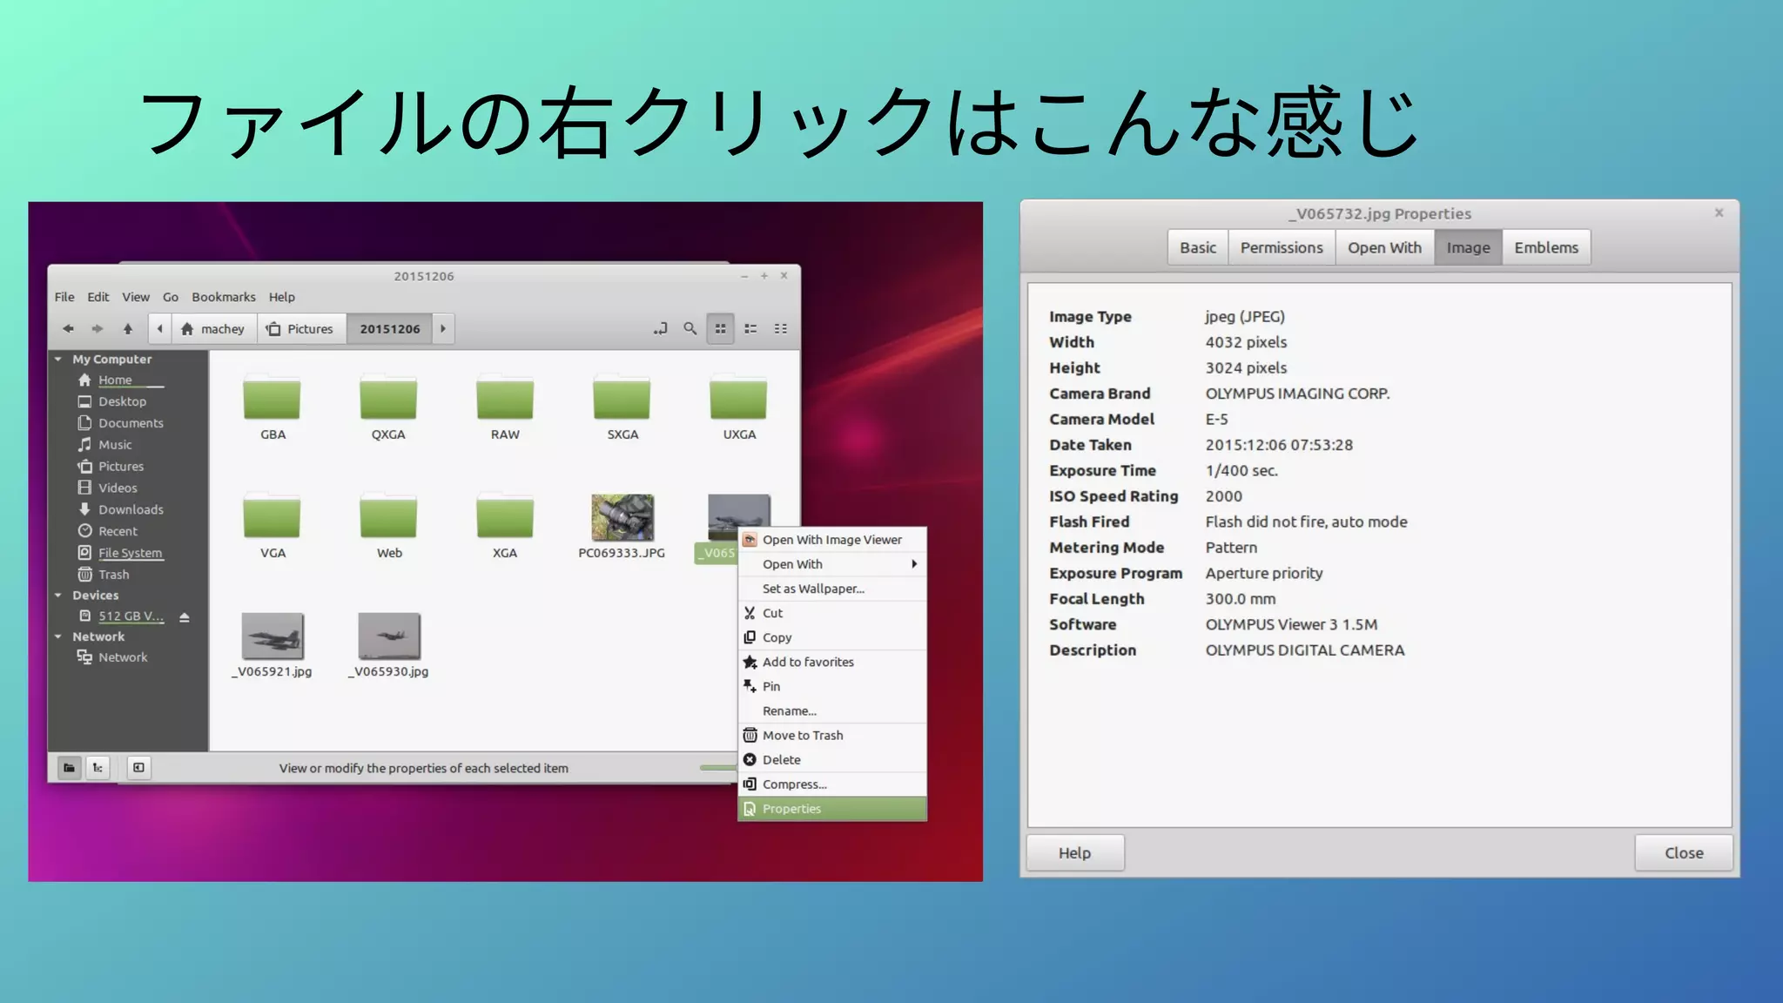Go back with the back arrow

[68, 328]
